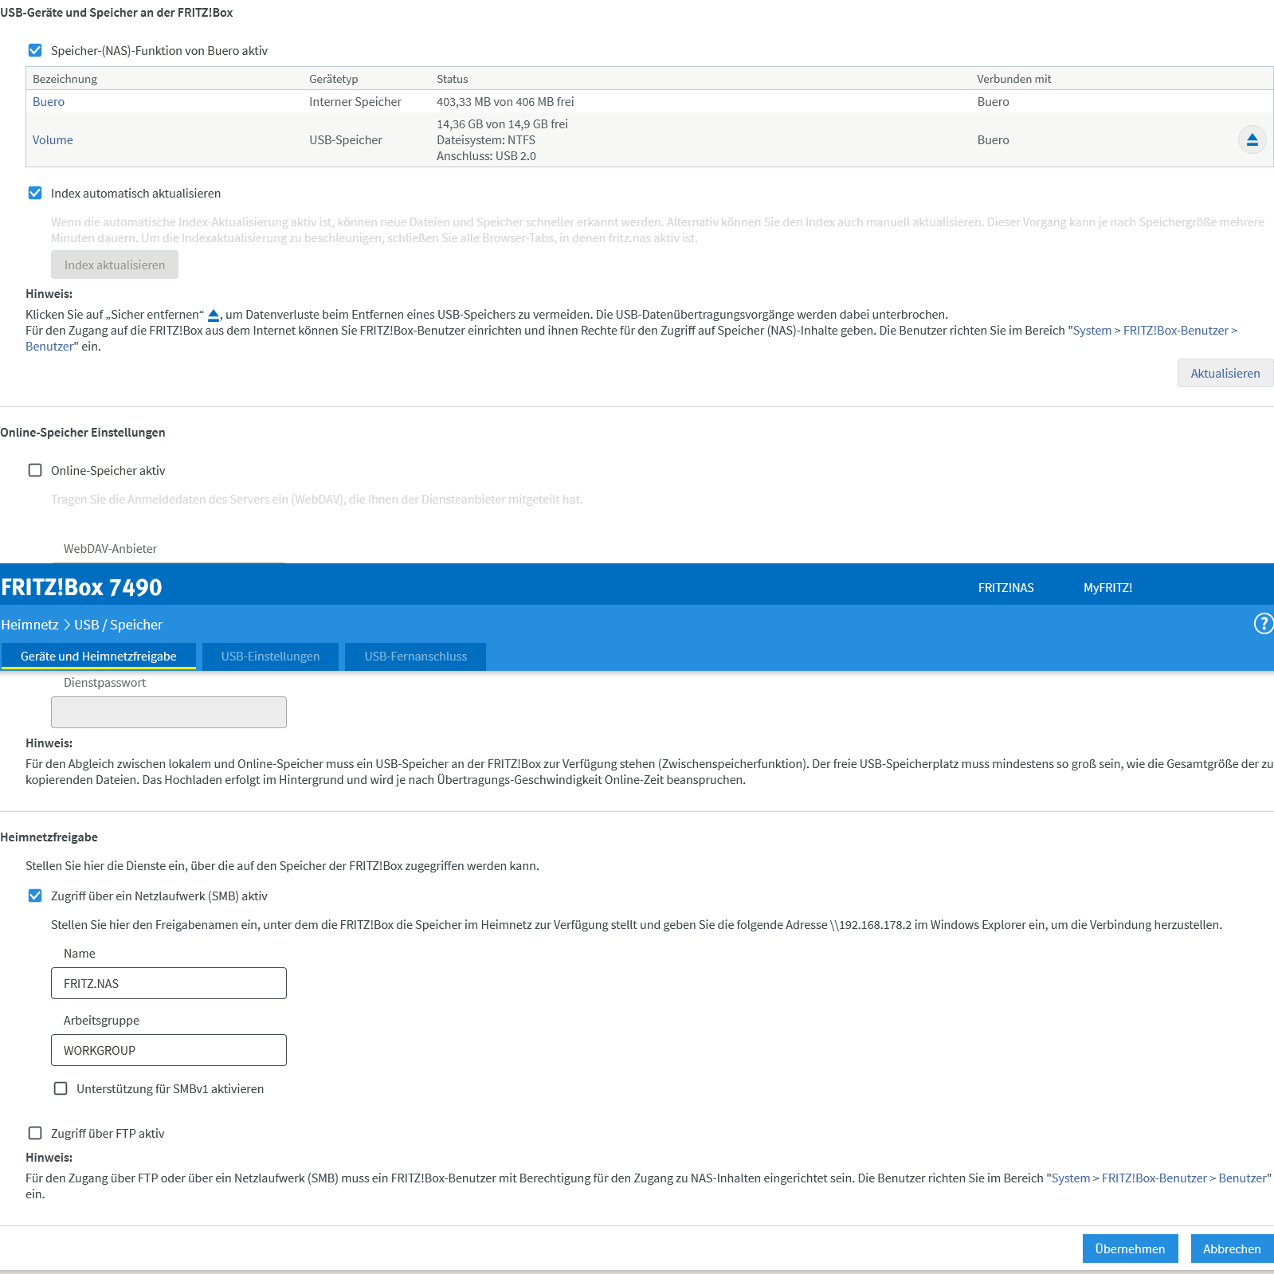This screenshot has height=1274, width=1274.
Task: Uncheck Zugriff über ein Netzlaufwerk (SMB) aktiv
Action: click(x=35, y=896)
